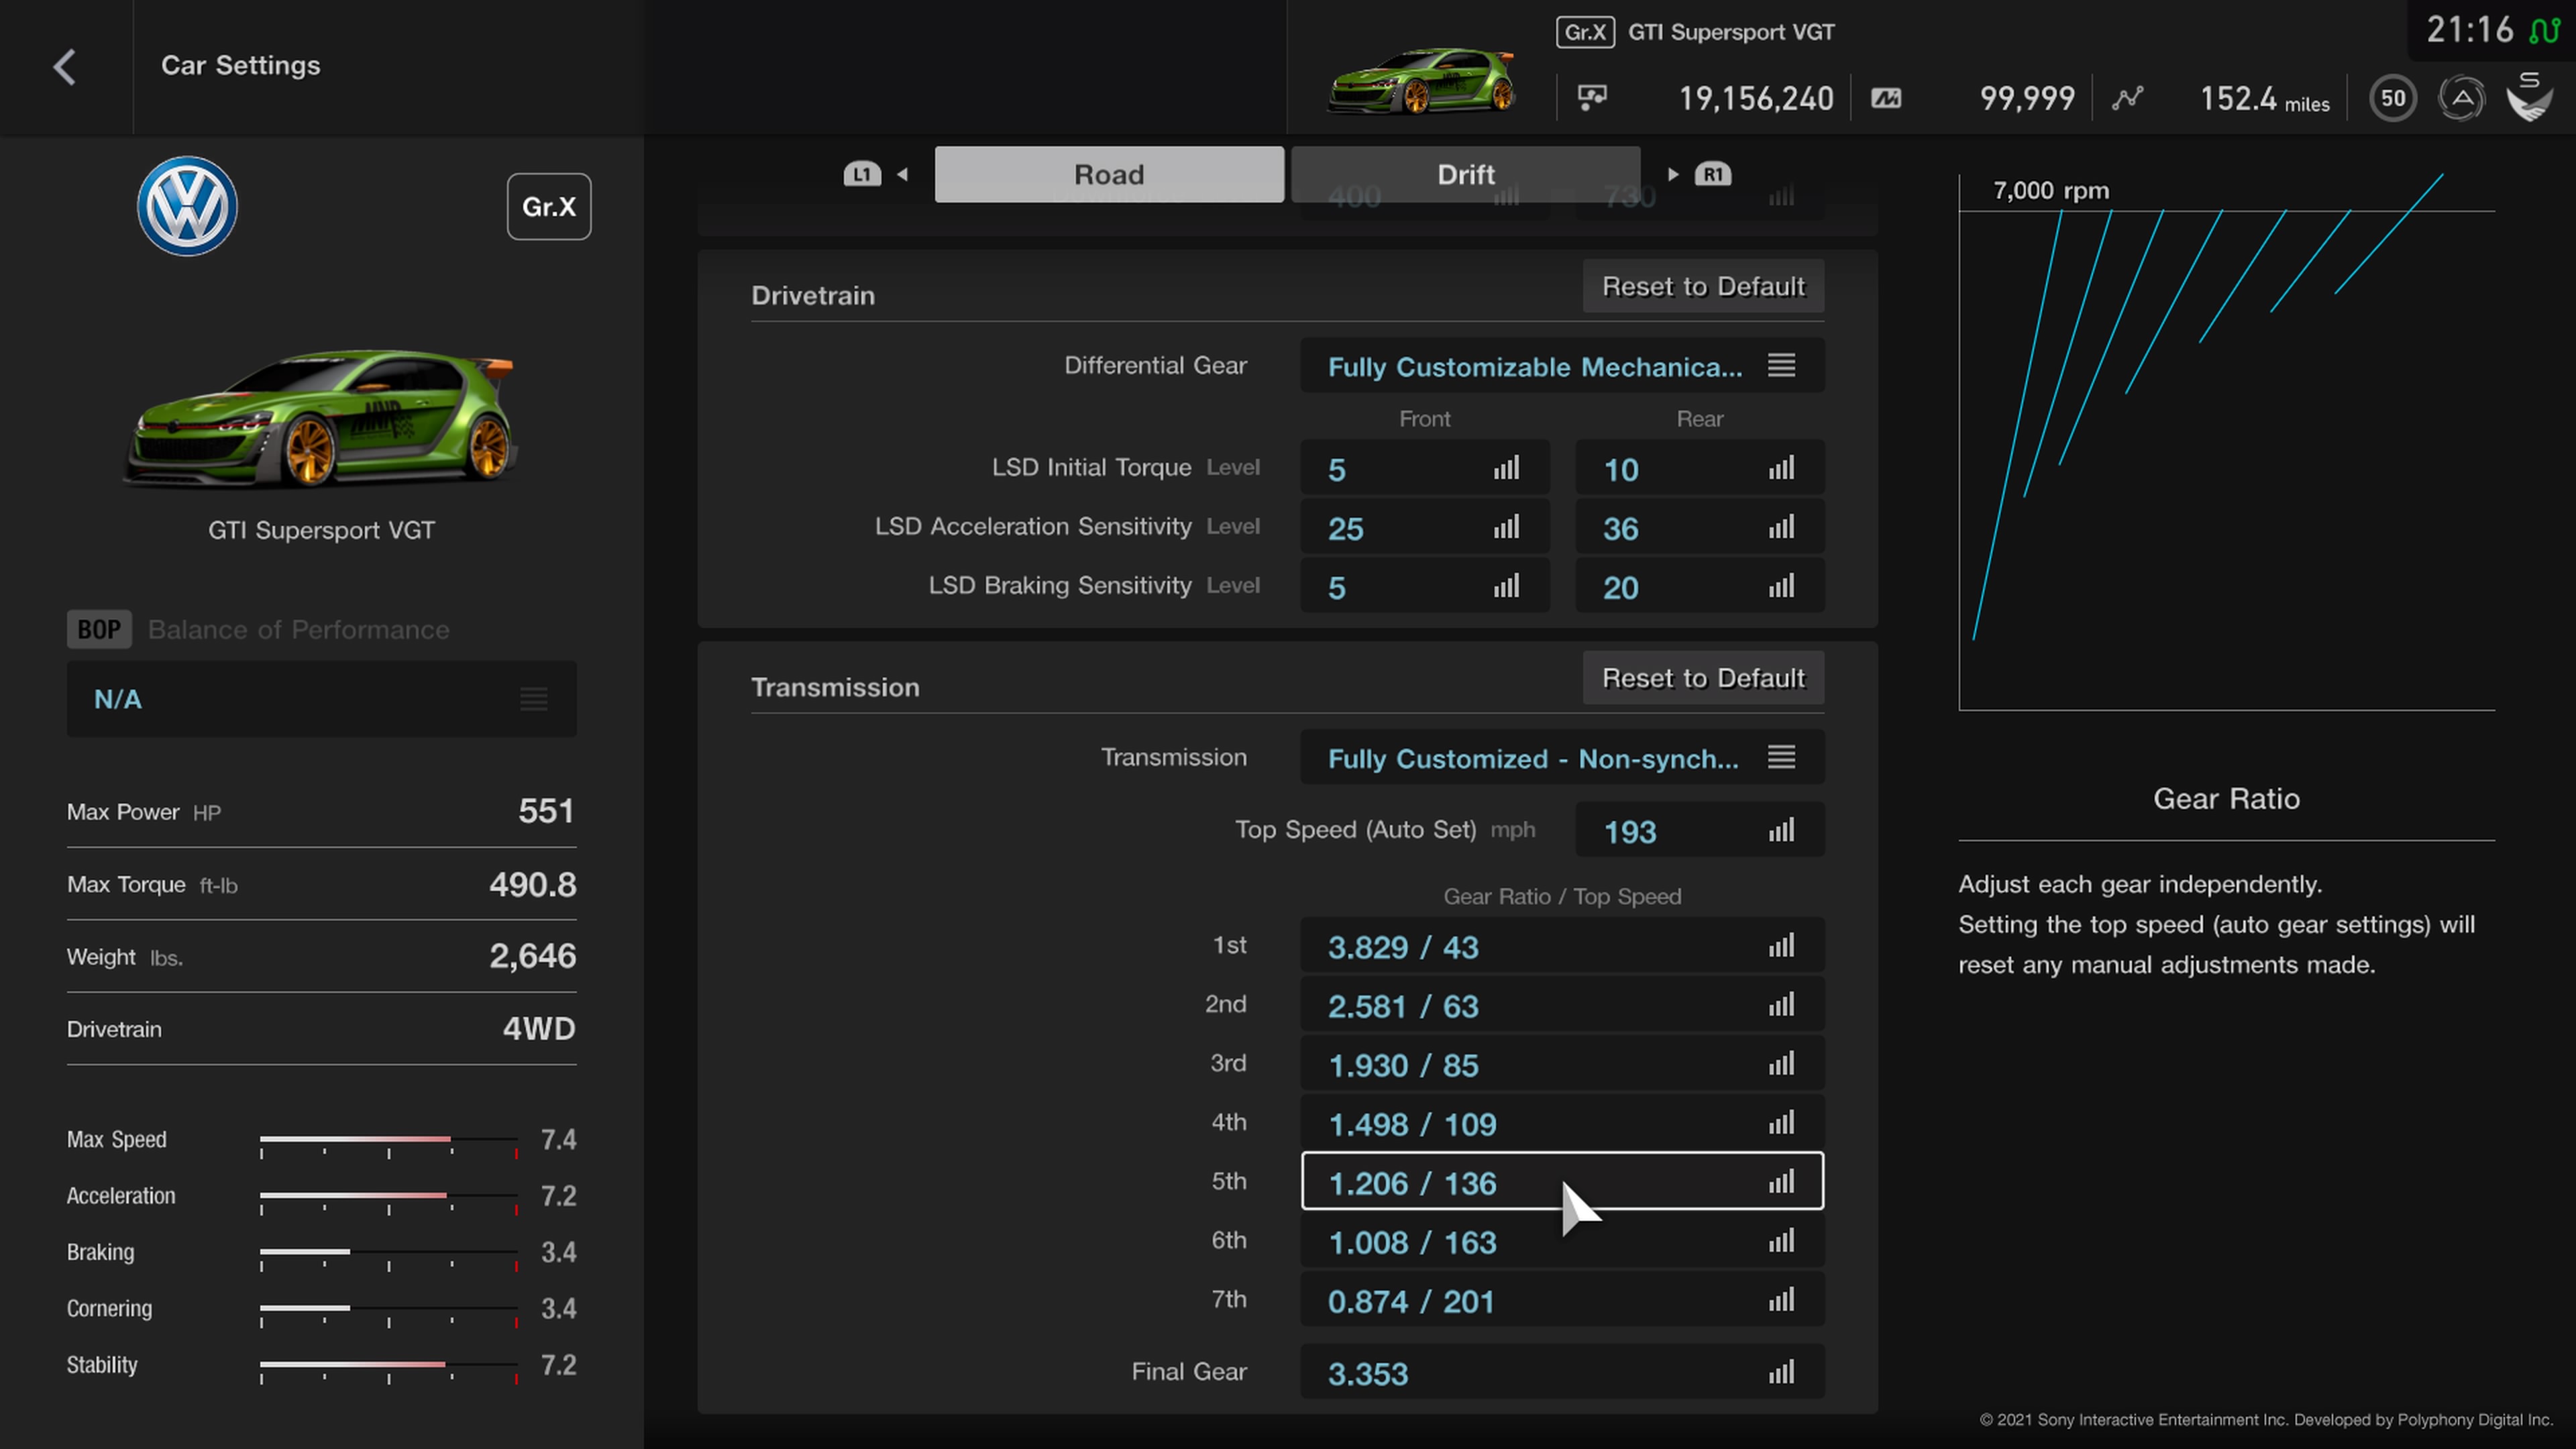Reset Transmission settings to default
Screen dimensions: 2576x1449
coord(1703,678)
